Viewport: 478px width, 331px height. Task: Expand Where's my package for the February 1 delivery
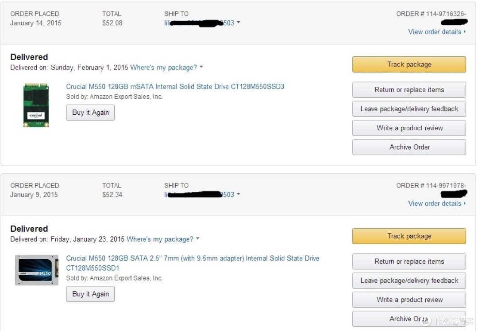[166, 67]
